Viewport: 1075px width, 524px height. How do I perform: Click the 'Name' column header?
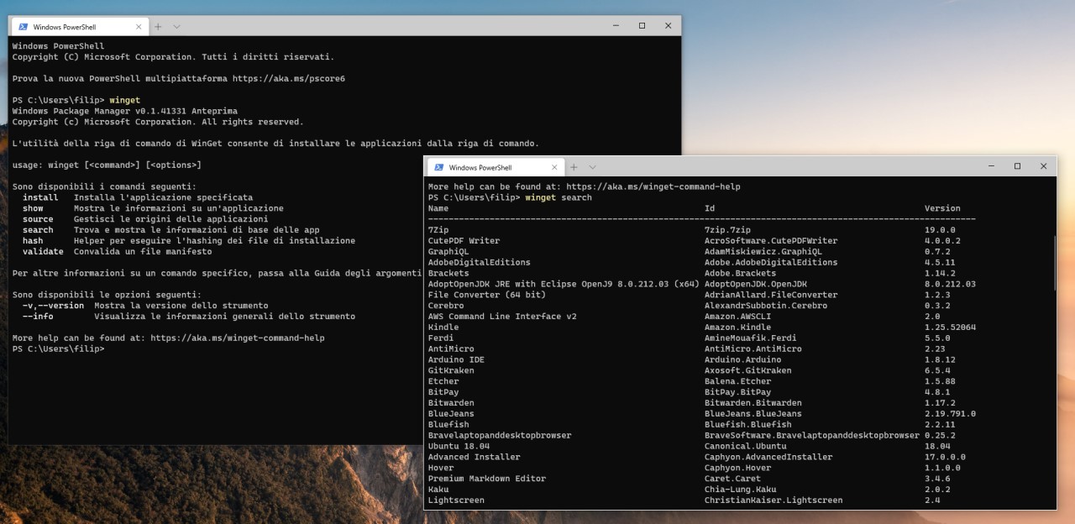pos(438,208)
